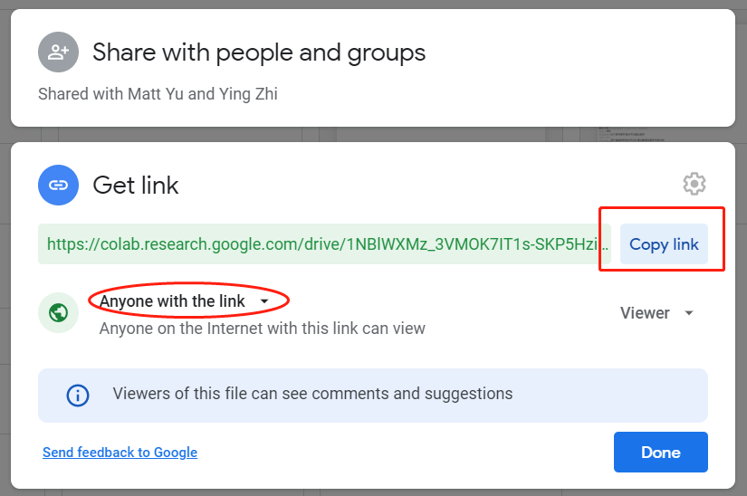This screenshot has height=496, width=747.
Task: Click the Viewer permission label
Action: (645, 313)
